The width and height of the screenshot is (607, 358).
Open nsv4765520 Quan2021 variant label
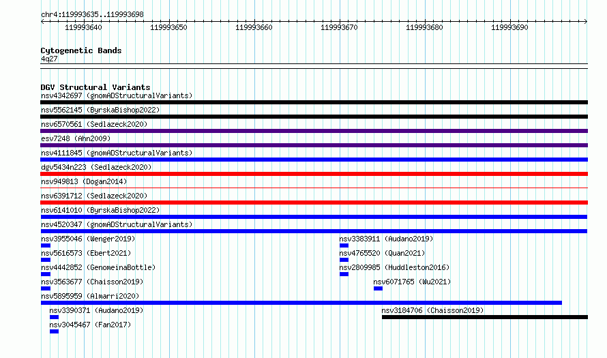coord(382,253)
